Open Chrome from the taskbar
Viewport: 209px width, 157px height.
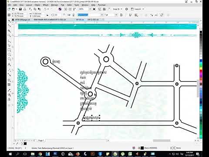pyautogui.click(x=40, y=154)
